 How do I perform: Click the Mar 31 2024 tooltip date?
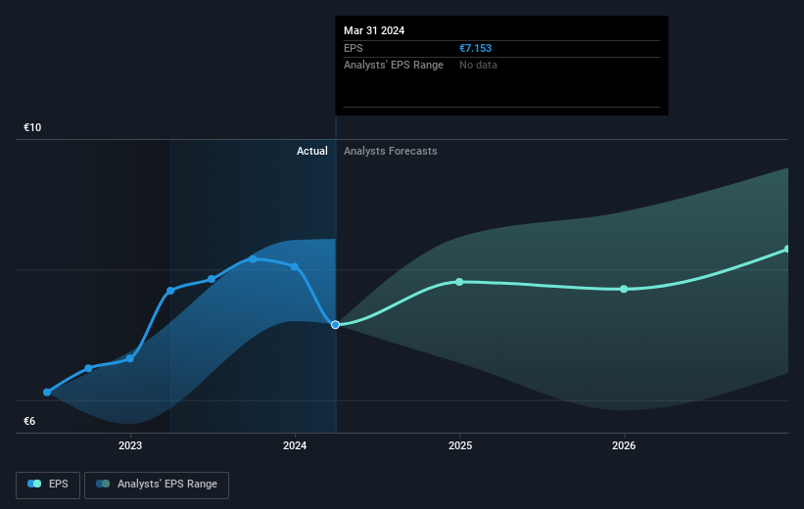[x=374, y=30]
